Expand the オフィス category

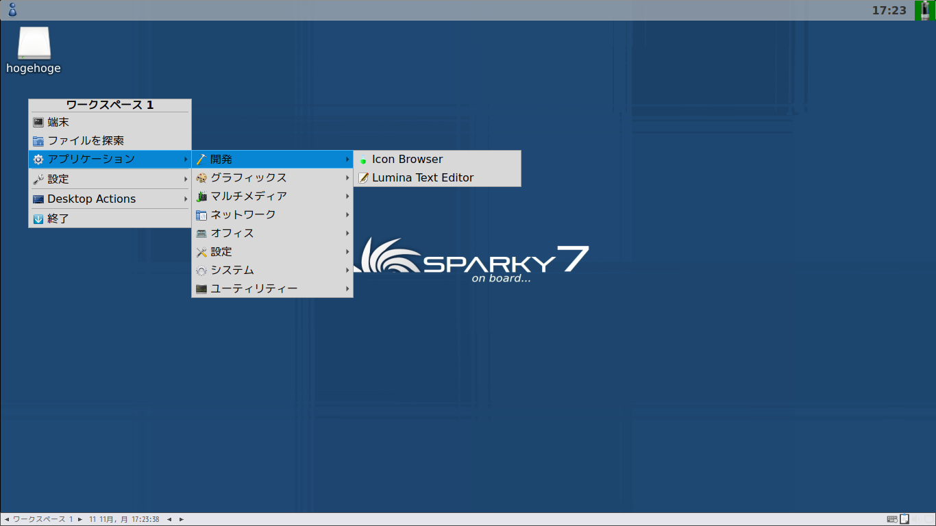[272, 233]
